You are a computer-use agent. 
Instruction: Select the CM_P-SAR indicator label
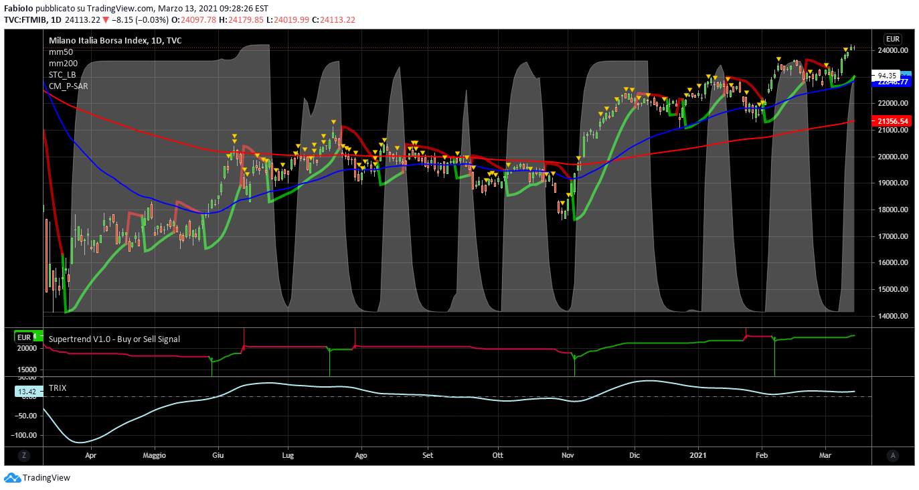tap(68, 86)
